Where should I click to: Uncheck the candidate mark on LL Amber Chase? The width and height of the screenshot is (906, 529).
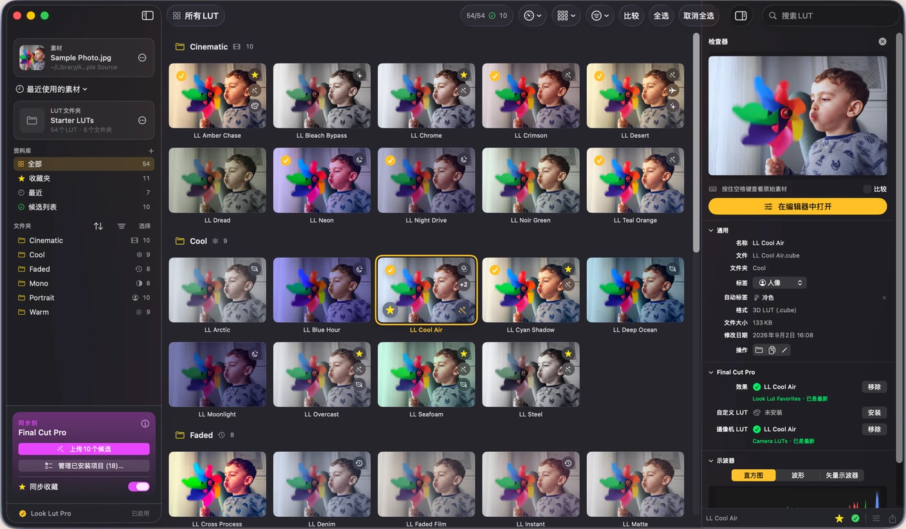[181, 76]
